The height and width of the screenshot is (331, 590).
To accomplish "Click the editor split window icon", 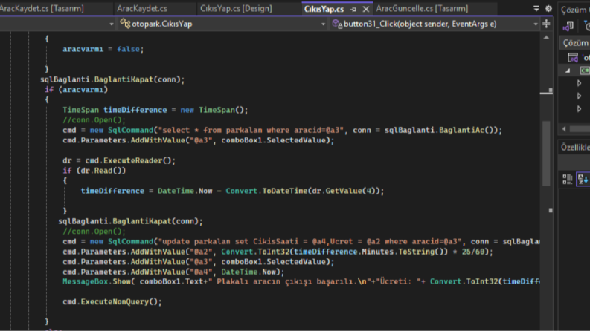I will click(546, 24).
